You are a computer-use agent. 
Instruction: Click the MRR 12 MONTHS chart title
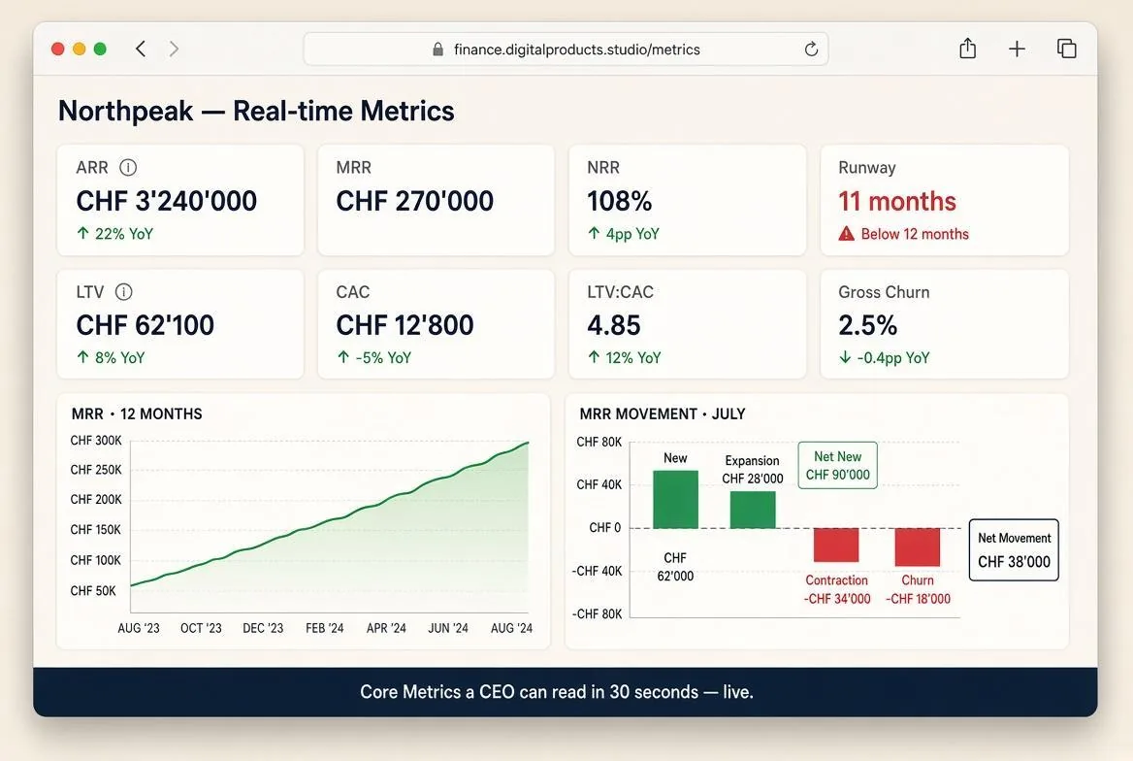point(137,414)
